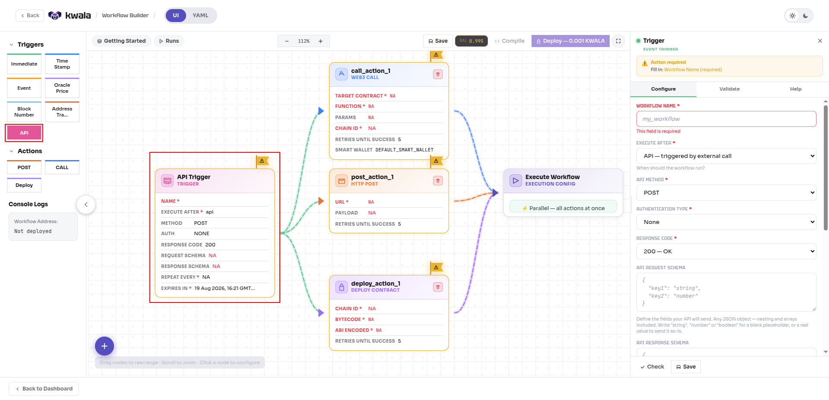The height and width of the screenshot is (400, 829).
Task: Switch to the Configure tab
Action: pos(663,89)
